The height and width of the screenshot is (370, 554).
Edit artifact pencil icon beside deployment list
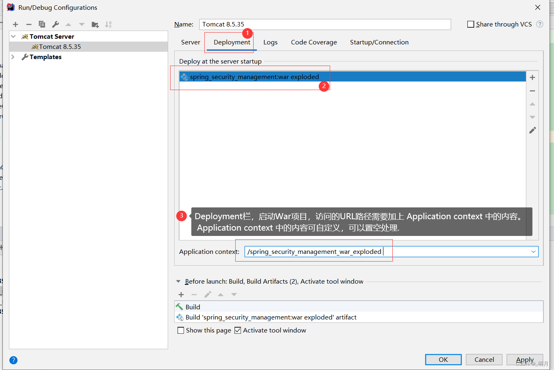532,130
